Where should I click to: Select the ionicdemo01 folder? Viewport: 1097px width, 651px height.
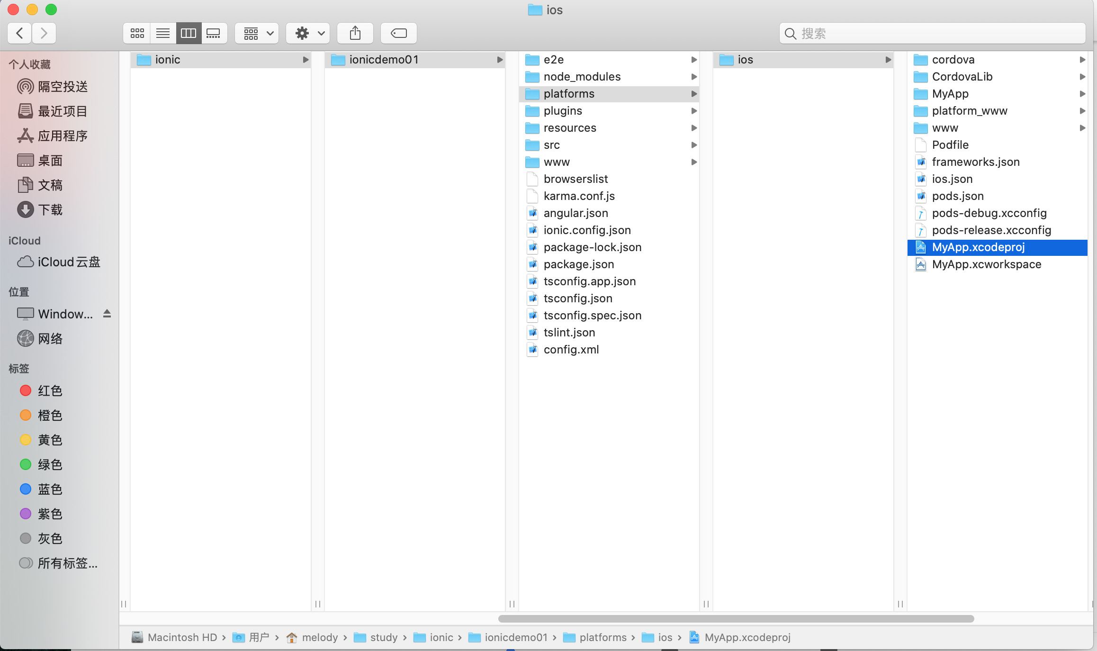tap(415, 60)
